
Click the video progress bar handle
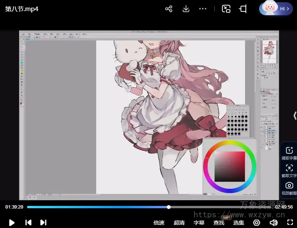coord(169,207)
